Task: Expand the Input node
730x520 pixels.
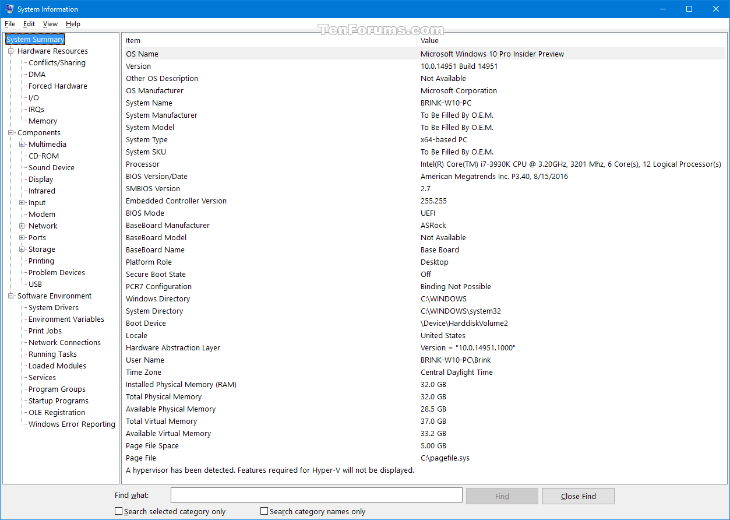Action: coord(22,202)
